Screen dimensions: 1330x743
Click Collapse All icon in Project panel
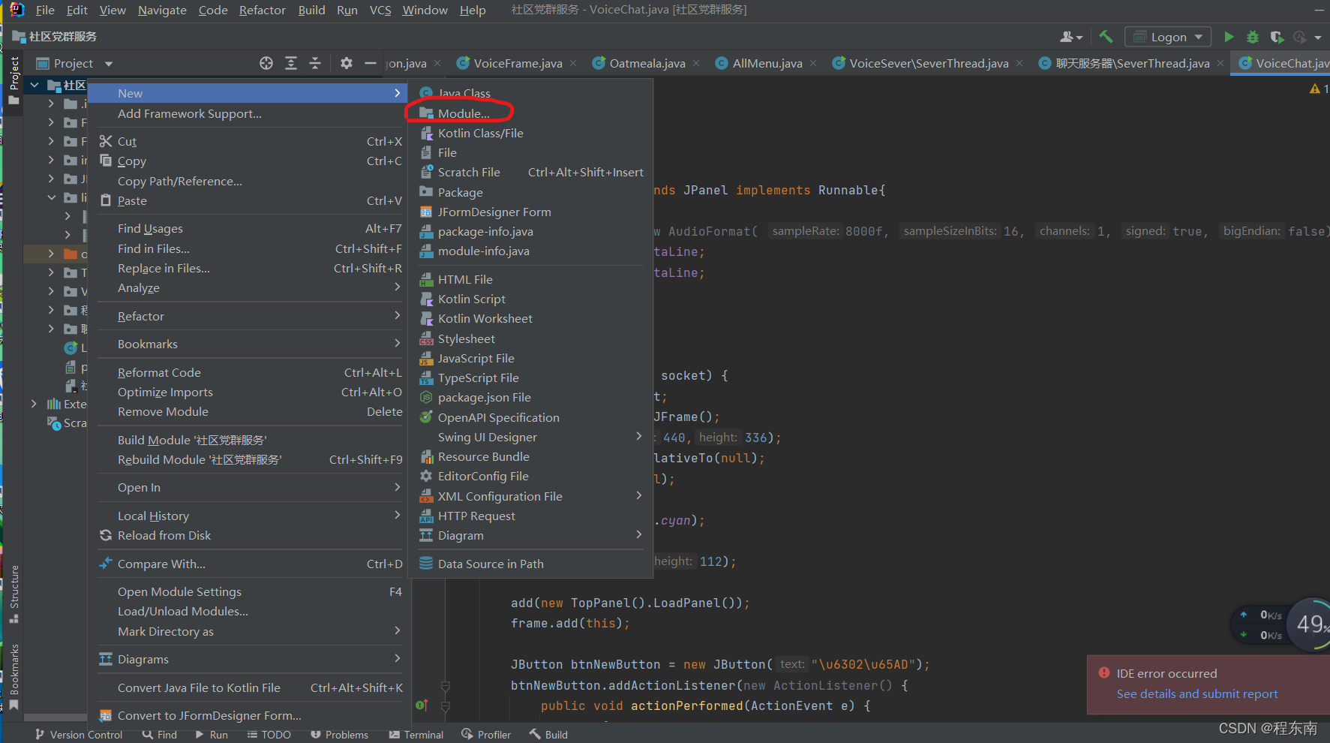[x=315, y=64]
